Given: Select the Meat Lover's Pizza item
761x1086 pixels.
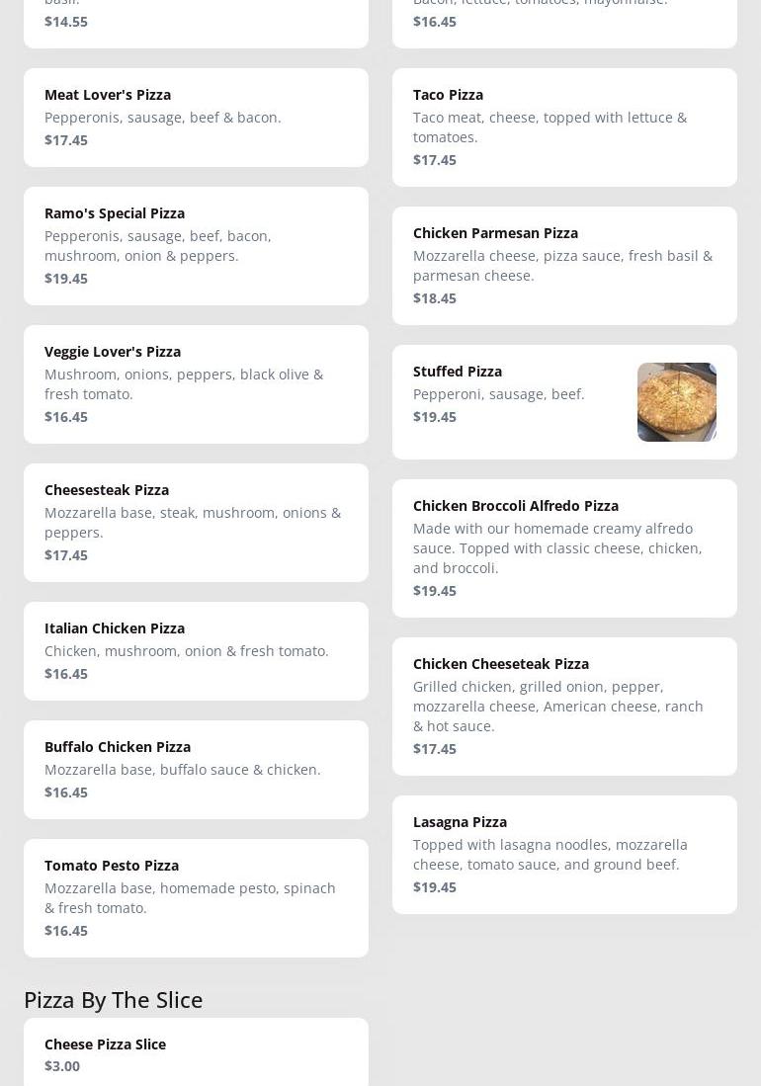Looking at the screenshot, I should coord(196,117).
